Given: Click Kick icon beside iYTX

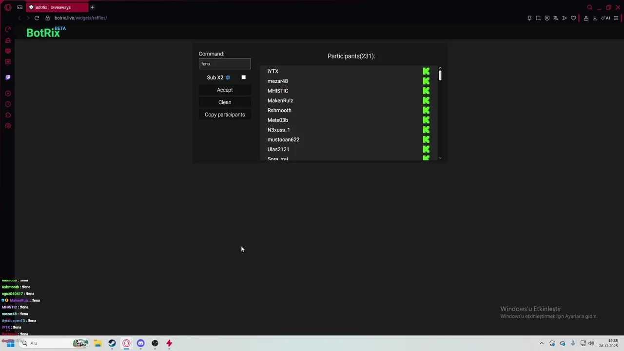Looking at the screenshot, I should click(x=426, y=71).
